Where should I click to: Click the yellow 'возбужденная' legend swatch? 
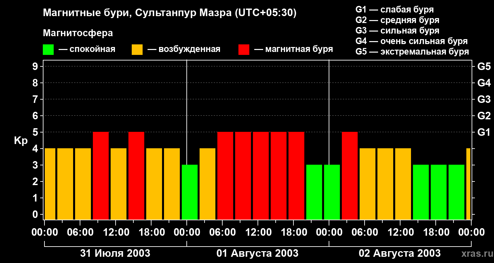137,50
